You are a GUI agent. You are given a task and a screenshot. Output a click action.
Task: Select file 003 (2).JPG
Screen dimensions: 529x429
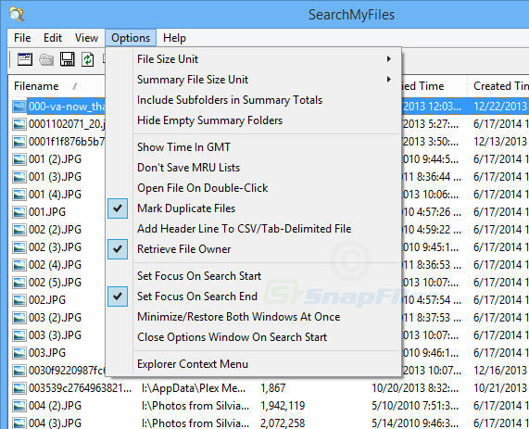tap(55, 317)
